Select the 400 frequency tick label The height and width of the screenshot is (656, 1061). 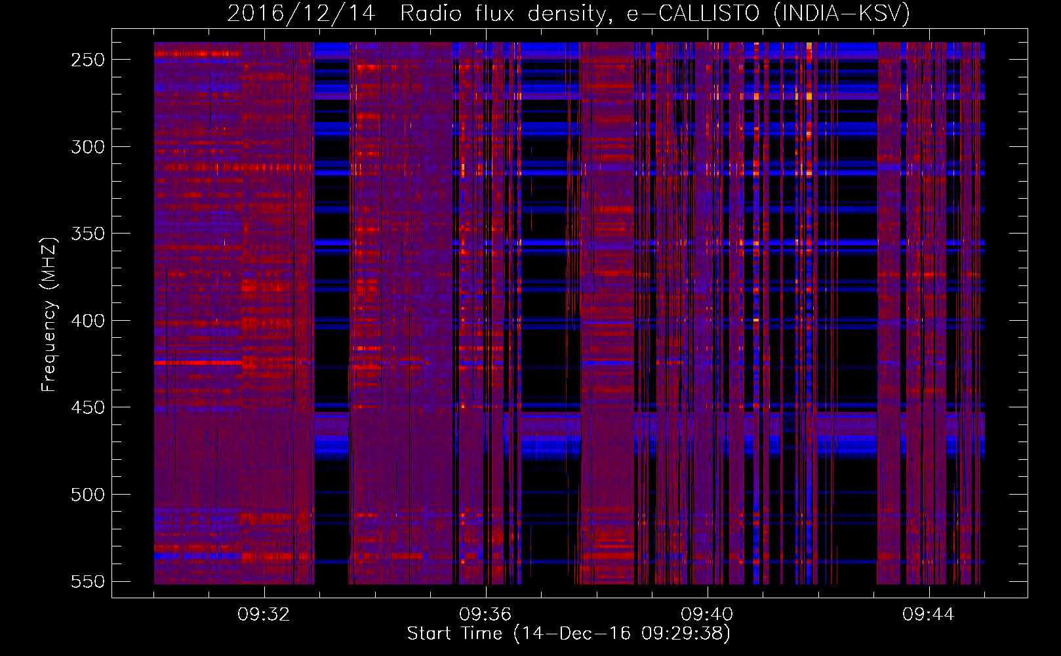88,321
